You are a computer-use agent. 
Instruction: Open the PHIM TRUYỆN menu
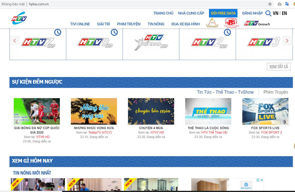click(x=129, y=24)
